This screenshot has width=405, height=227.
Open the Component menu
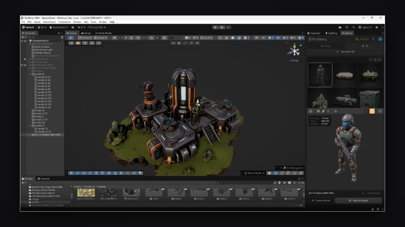click(x=64, y=22)
